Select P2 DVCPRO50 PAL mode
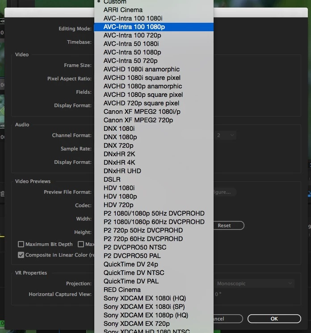This screenshot has height=333, width=311. pos(154,256)
